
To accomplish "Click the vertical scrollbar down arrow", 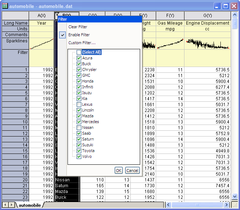I will 235,196.
